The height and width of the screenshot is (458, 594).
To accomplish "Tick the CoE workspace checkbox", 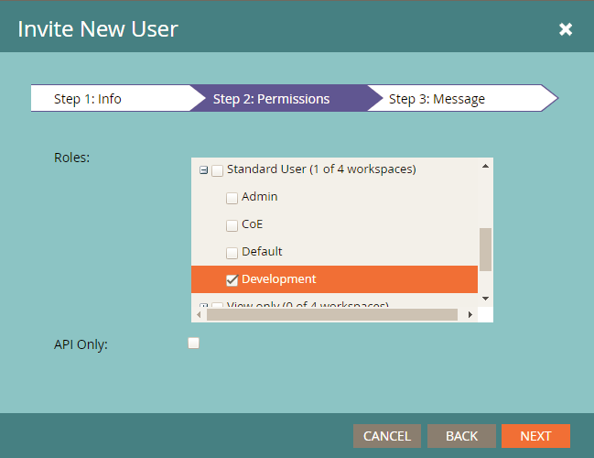I will [232, 225].
